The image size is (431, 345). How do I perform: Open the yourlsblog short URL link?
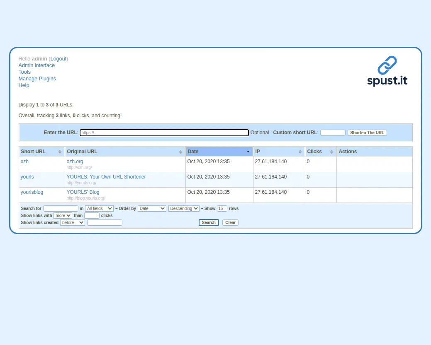tap(32, 192)
